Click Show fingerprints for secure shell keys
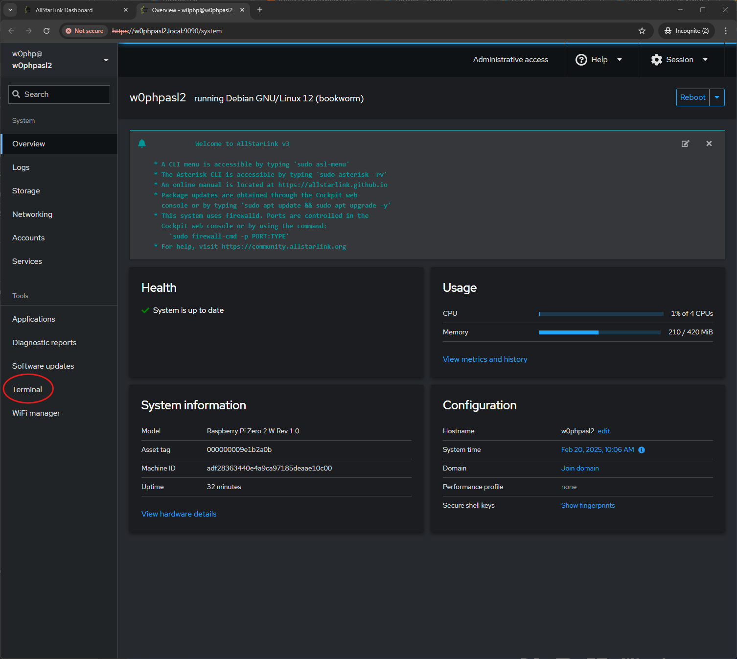The image size is (737, 659). pyautogui.click(x=588, y=506)
